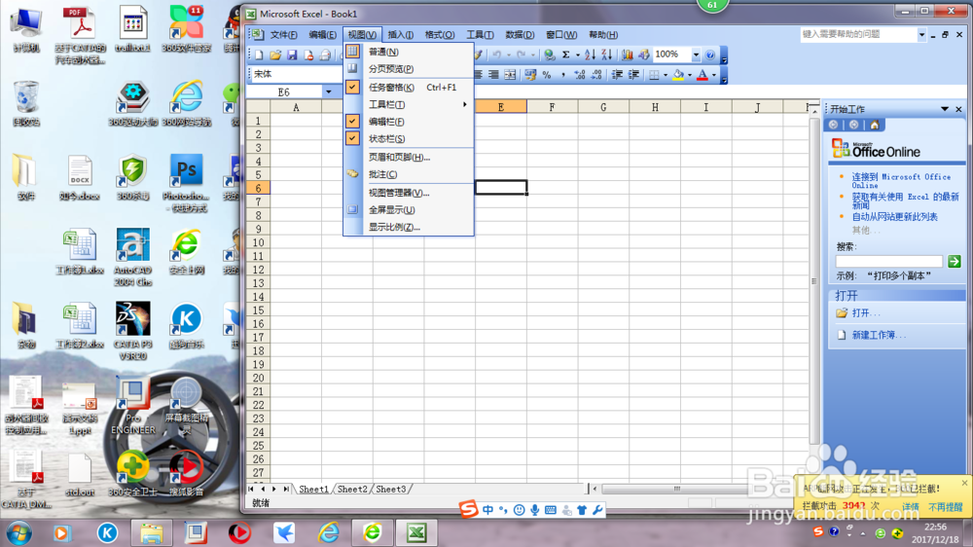The width and height of the screenshot is (973, 547).
Task: Open the Name Box E6 dropdown arrow
Action: pos(328,91)
